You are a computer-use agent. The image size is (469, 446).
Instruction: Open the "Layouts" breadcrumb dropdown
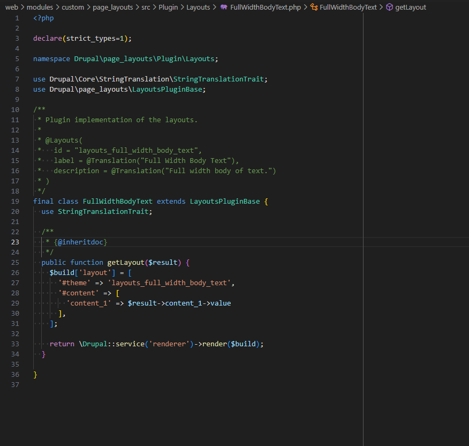[x=198, y=8]
